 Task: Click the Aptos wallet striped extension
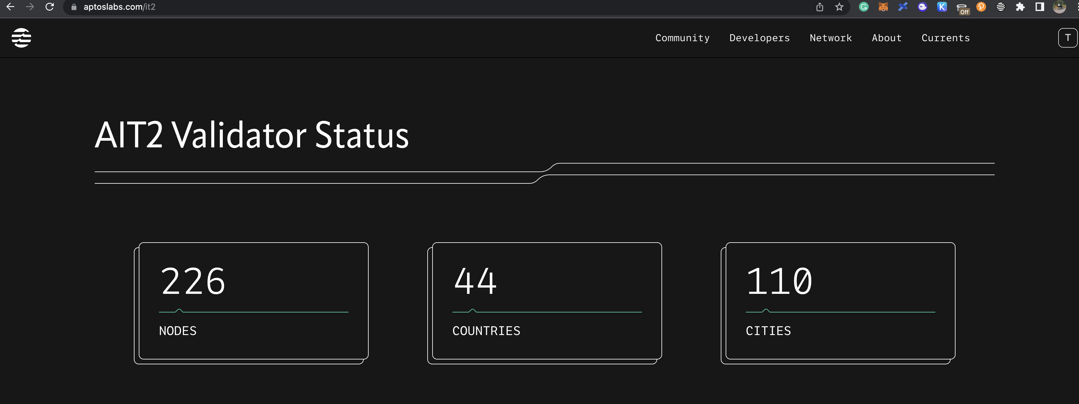coord(1000,7)
